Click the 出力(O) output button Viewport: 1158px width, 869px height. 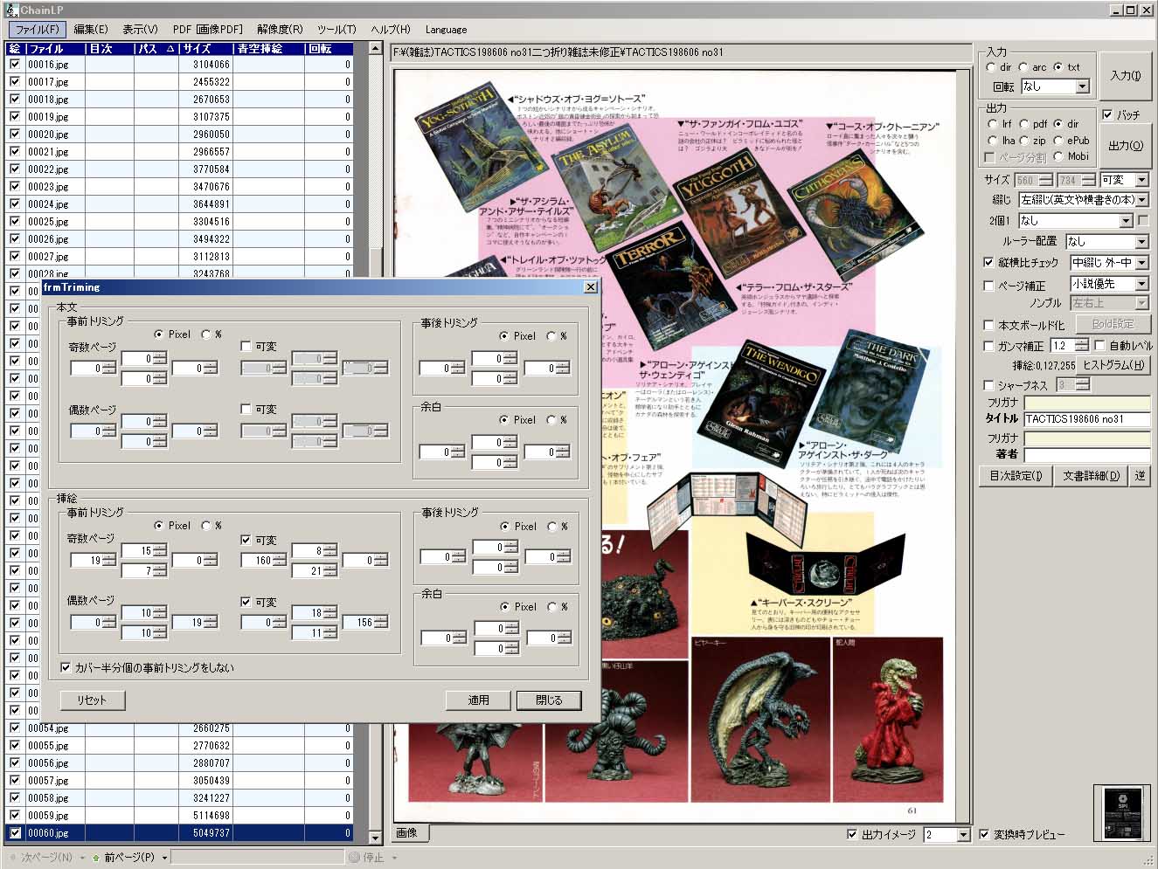tap(1125, 146)
